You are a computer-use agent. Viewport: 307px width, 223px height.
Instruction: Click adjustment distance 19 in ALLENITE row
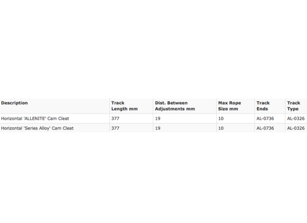158,118
